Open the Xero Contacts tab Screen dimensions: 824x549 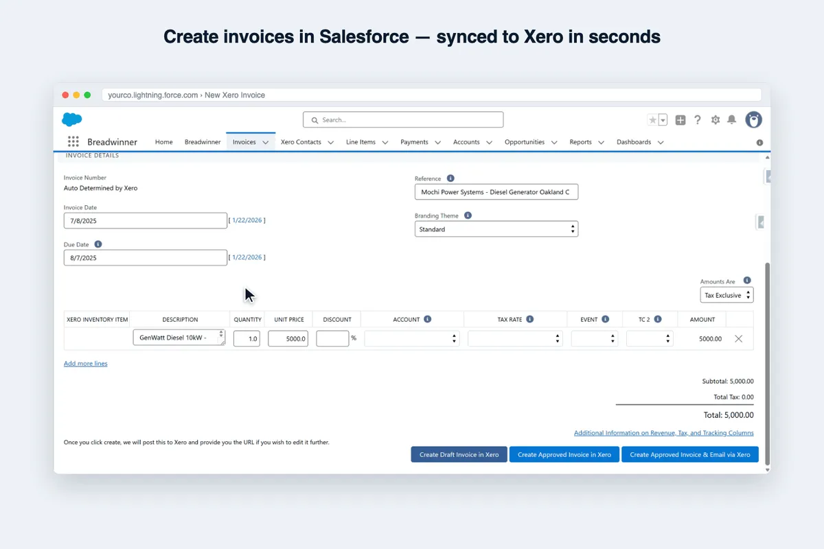[x=301, y=142]
